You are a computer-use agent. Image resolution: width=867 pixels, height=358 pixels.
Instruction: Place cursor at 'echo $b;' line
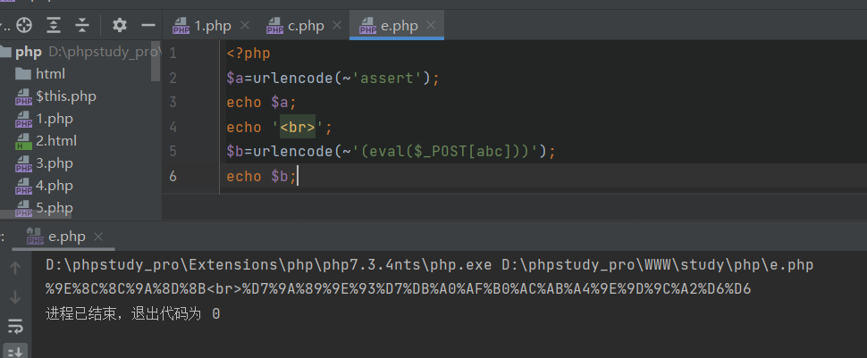(262, 176)
